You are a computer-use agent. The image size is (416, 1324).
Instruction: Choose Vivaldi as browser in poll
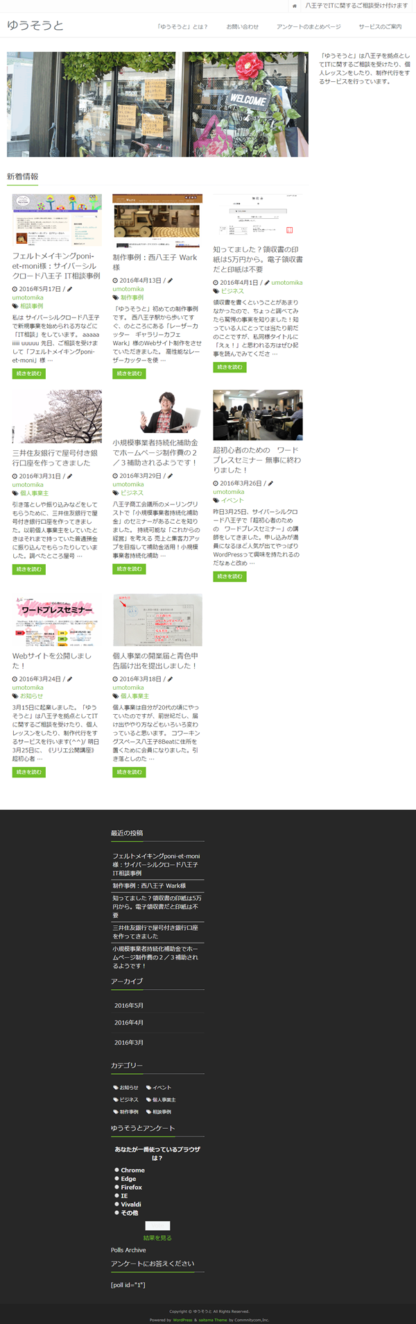point(116,1205)
